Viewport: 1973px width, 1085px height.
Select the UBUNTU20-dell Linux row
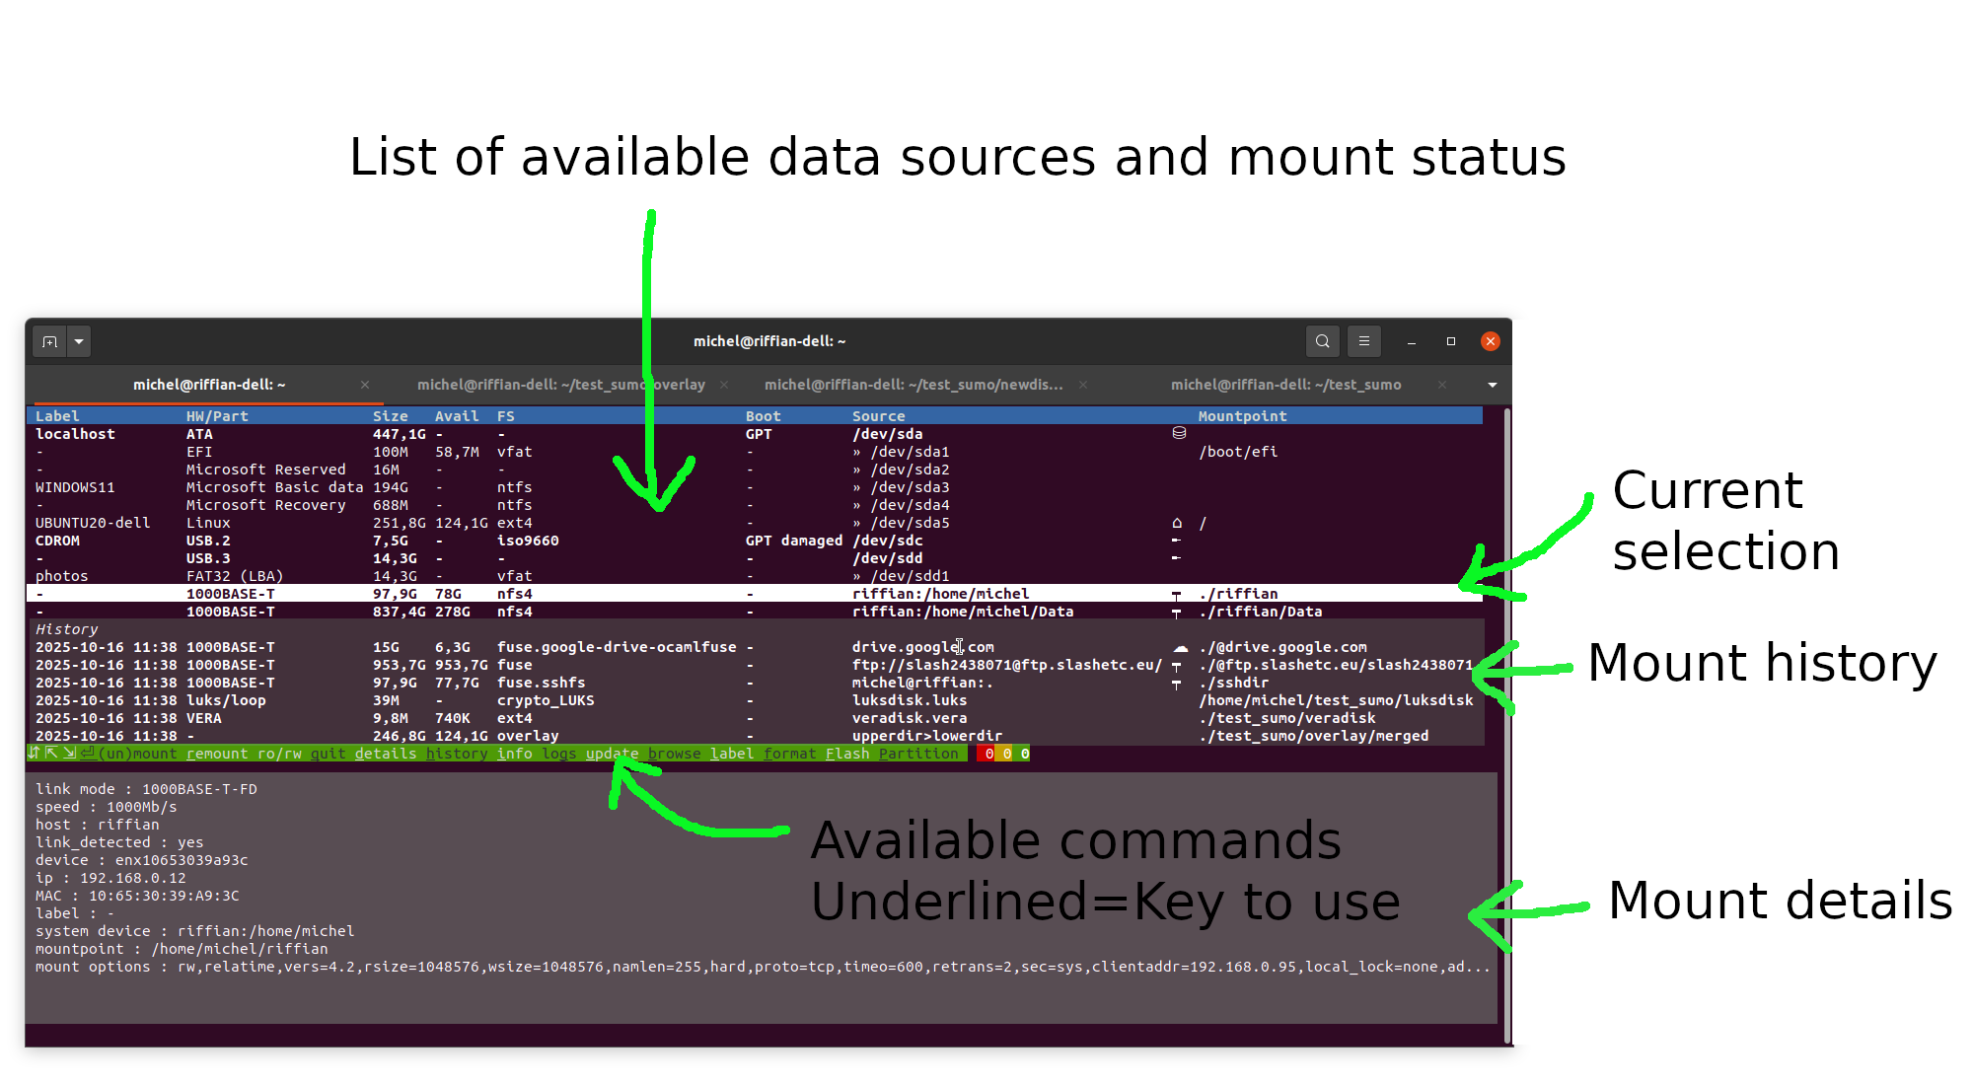click(755, 523)
